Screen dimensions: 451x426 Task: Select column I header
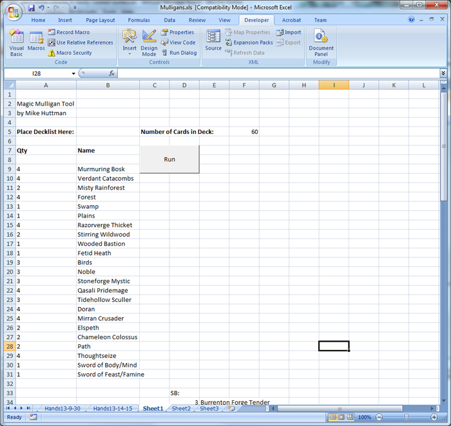(334, 85)
